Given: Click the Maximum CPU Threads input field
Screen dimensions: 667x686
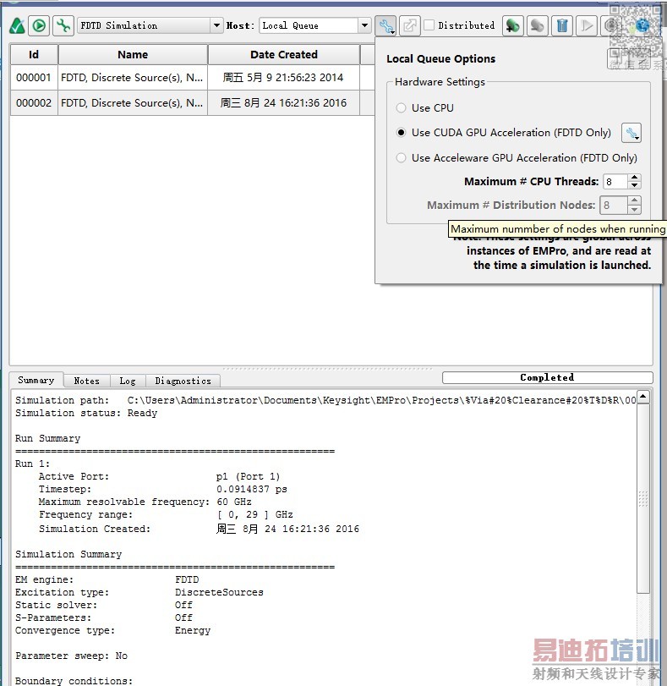Looking at the screenshot, I should pos(615,182).
